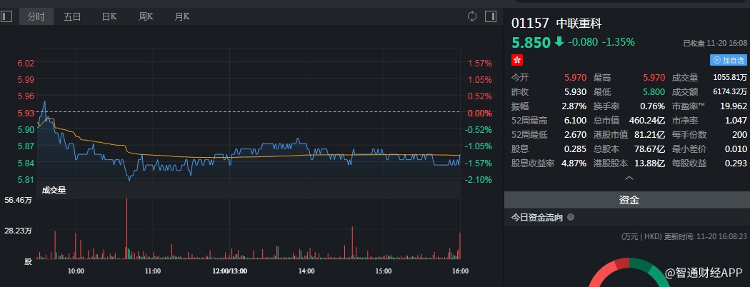Click the green down-arrow price indicator
The image size is (750, 287).
coord(559,41)
